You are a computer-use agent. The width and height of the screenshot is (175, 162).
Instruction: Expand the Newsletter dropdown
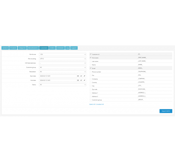click(x=62, y=72)
